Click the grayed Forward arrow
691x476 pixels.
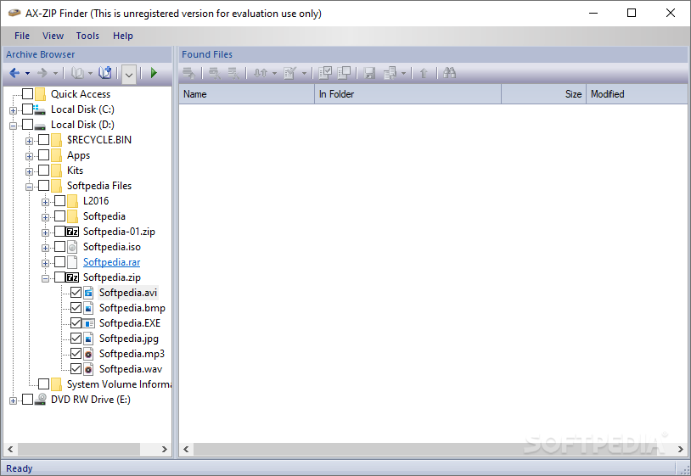click(42, 73)
